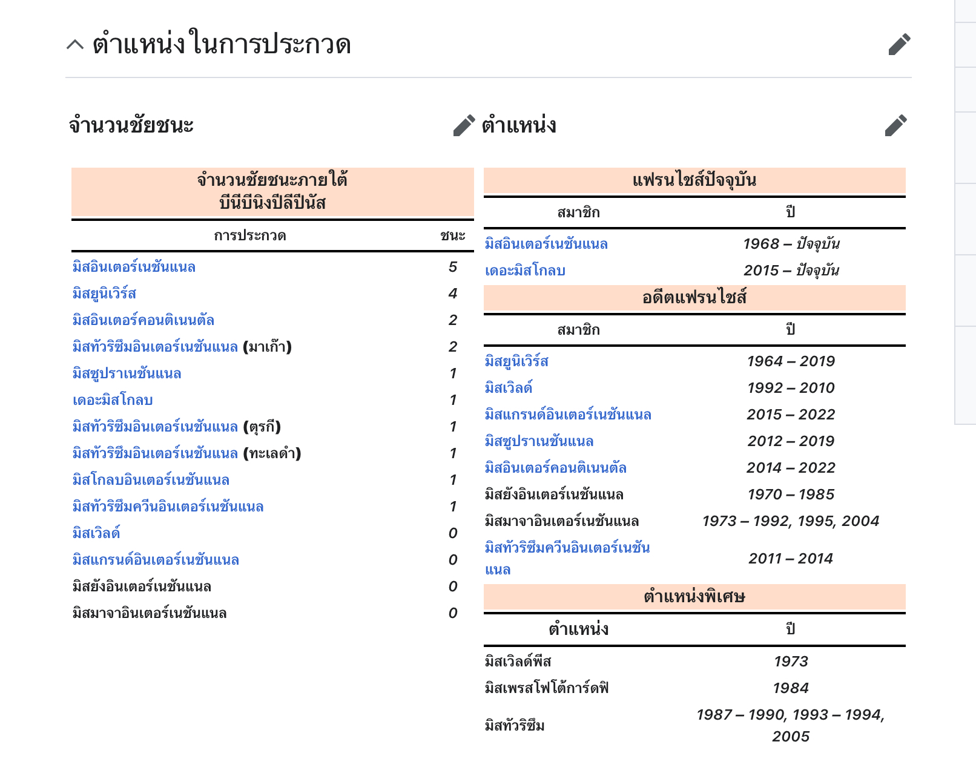Click the year text '1968 – ปัจจุบัน'
Screen dimensions: 976x759
click(x=791, y=244)
